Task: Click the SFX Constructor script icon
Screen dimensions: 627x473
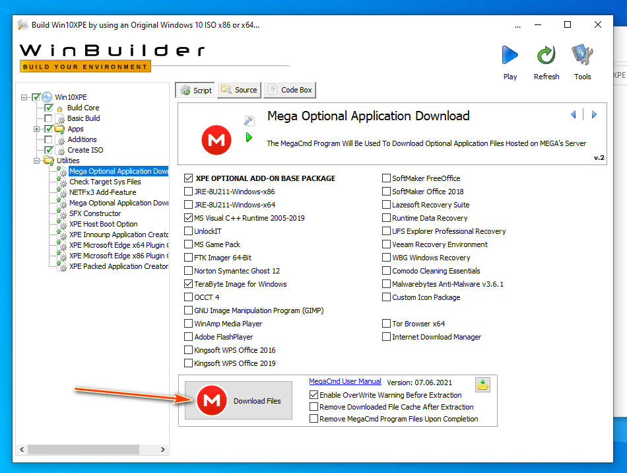Action: tap(61, 213)
